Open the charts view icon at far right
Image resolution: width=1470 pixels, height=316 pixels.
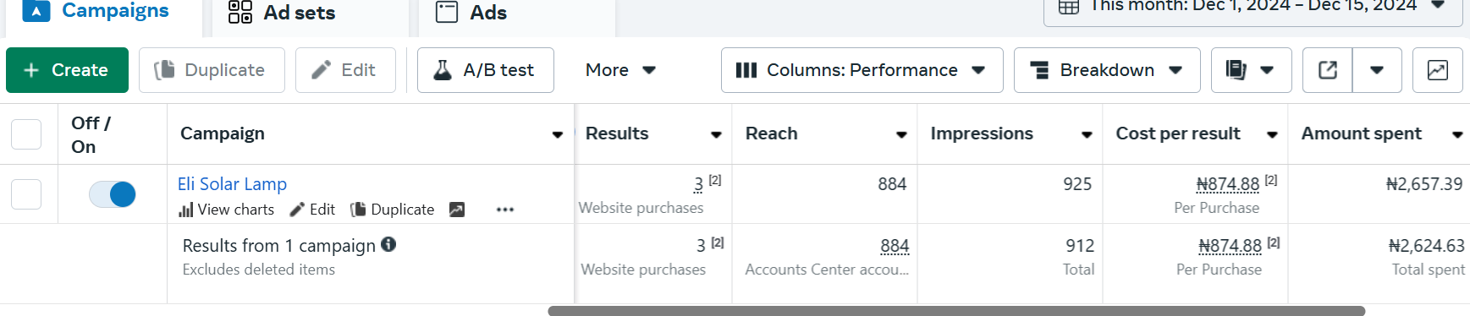1437,70
